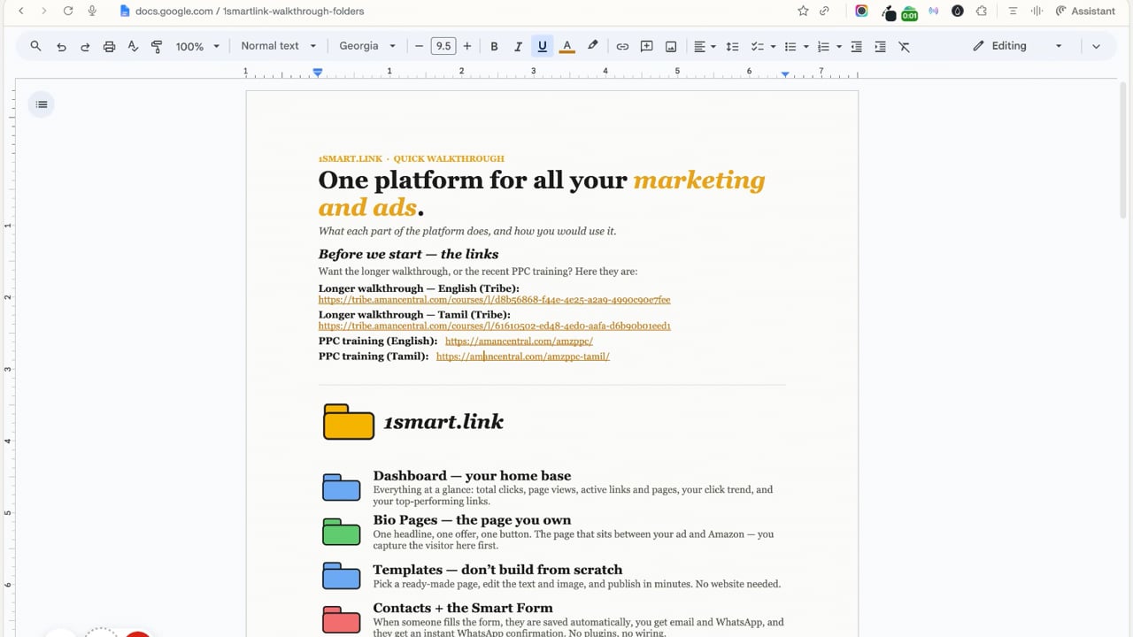Toggle italic formatting

tap(518, 46)
